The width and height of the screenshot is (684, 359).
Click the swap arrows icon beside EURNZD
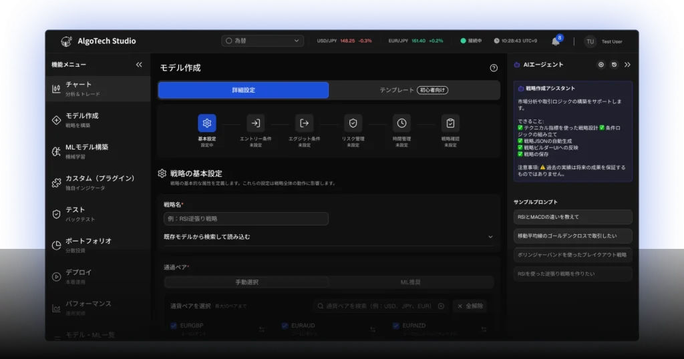484,330
